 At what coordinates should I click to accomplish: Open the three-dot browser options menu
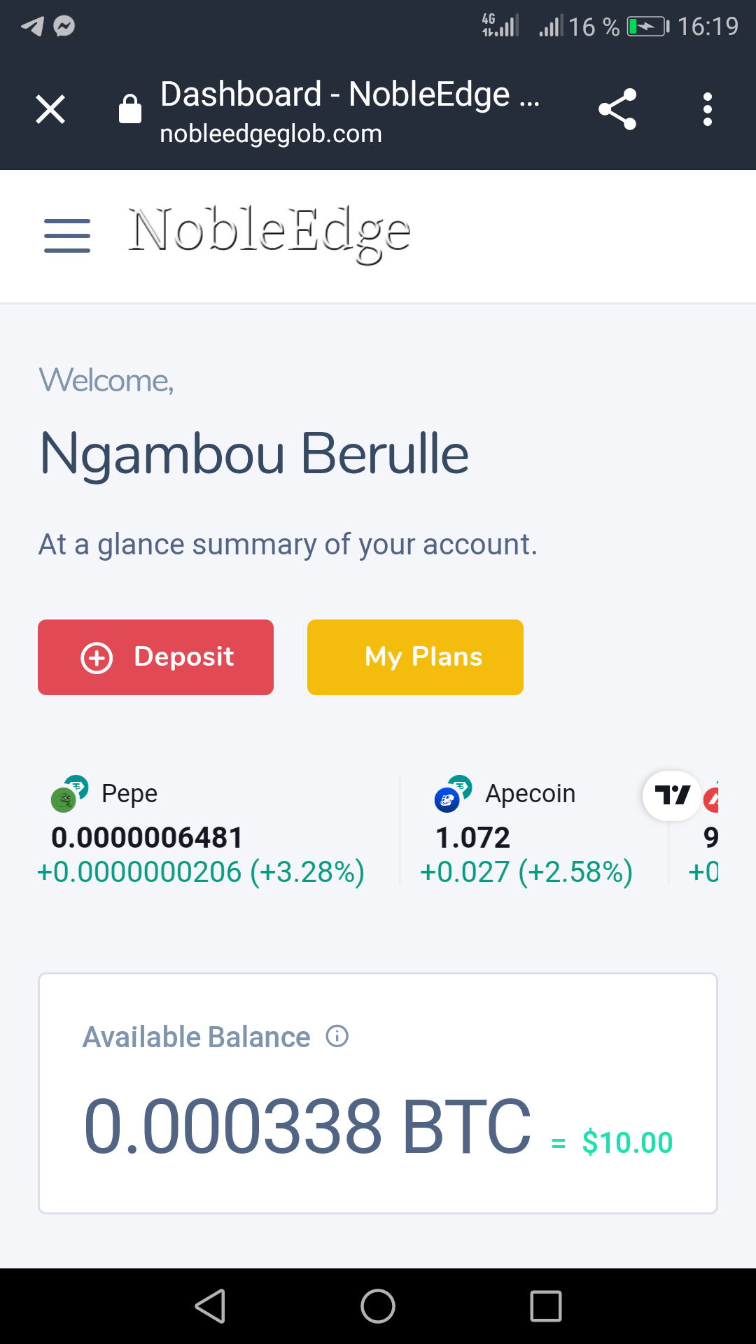[x=708, y=109]
